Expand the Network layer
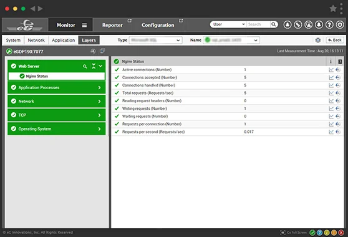Screen dimensions: 348x237 point(99,102)
